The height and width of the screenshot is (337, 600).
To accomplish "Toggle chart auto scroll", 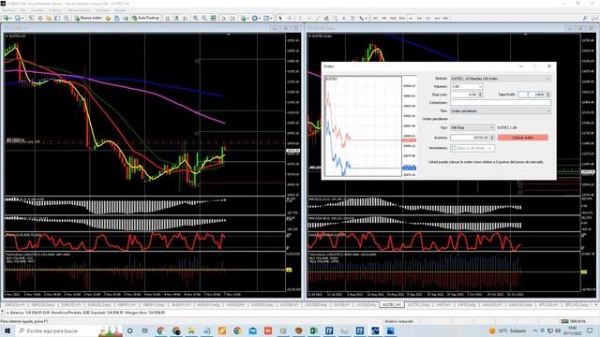I will 224,18.
